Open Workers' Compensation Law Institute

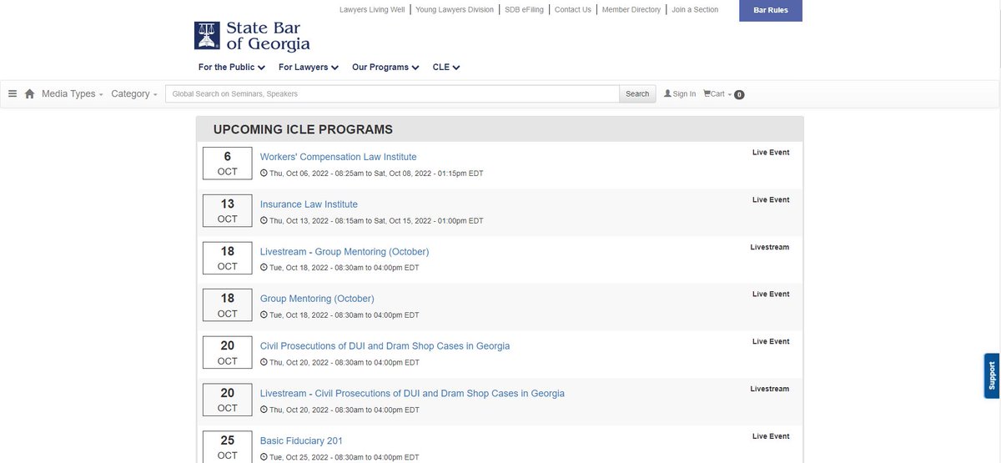pyautogui.click(x=338, y=157)
